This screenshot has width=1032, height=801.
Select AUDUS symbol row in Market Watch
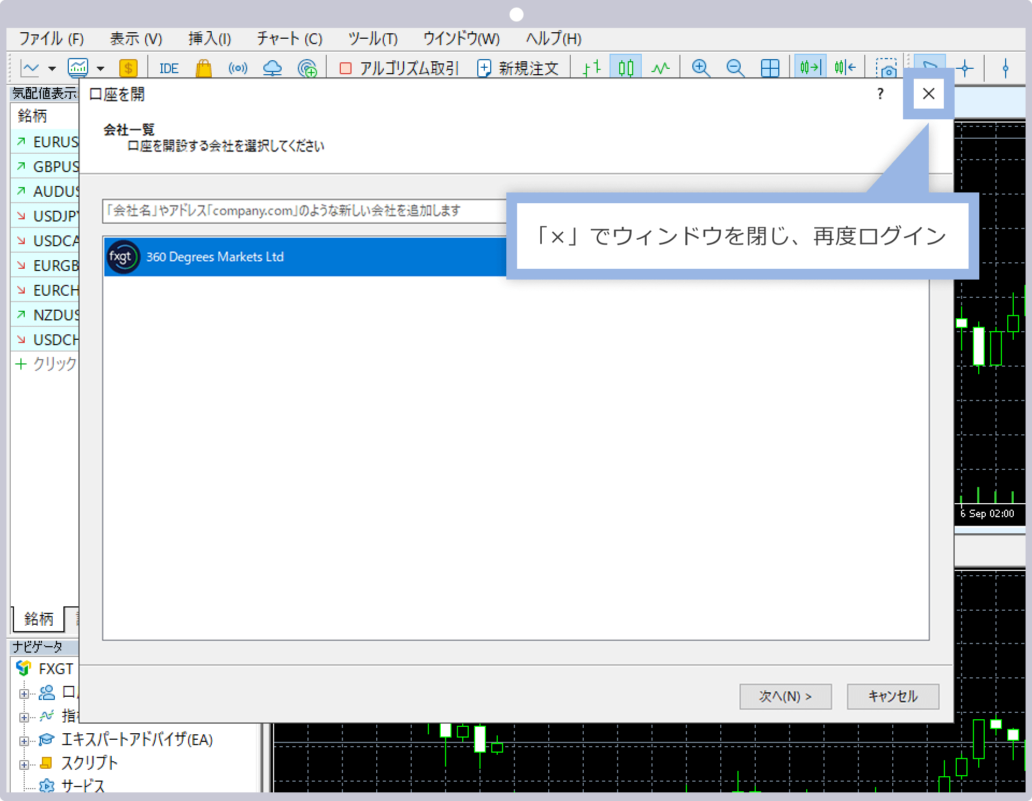[45, 191]
